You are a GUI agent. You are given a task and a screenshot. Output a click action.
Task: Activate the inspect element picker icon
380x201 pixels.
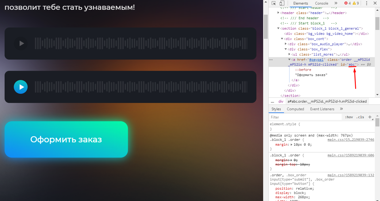(274, 3)
